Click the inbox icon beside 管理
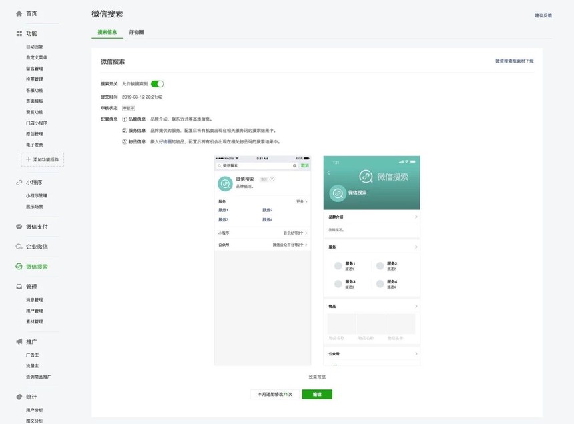 point(19,287)
